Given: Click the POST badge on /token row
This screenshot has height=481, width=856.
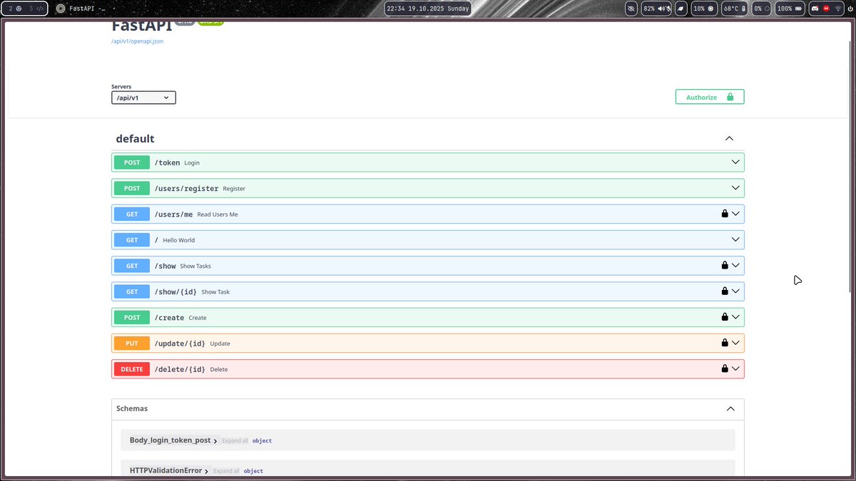Looking at the screenshot, I should pyautogui.click(x=132, y=162).
